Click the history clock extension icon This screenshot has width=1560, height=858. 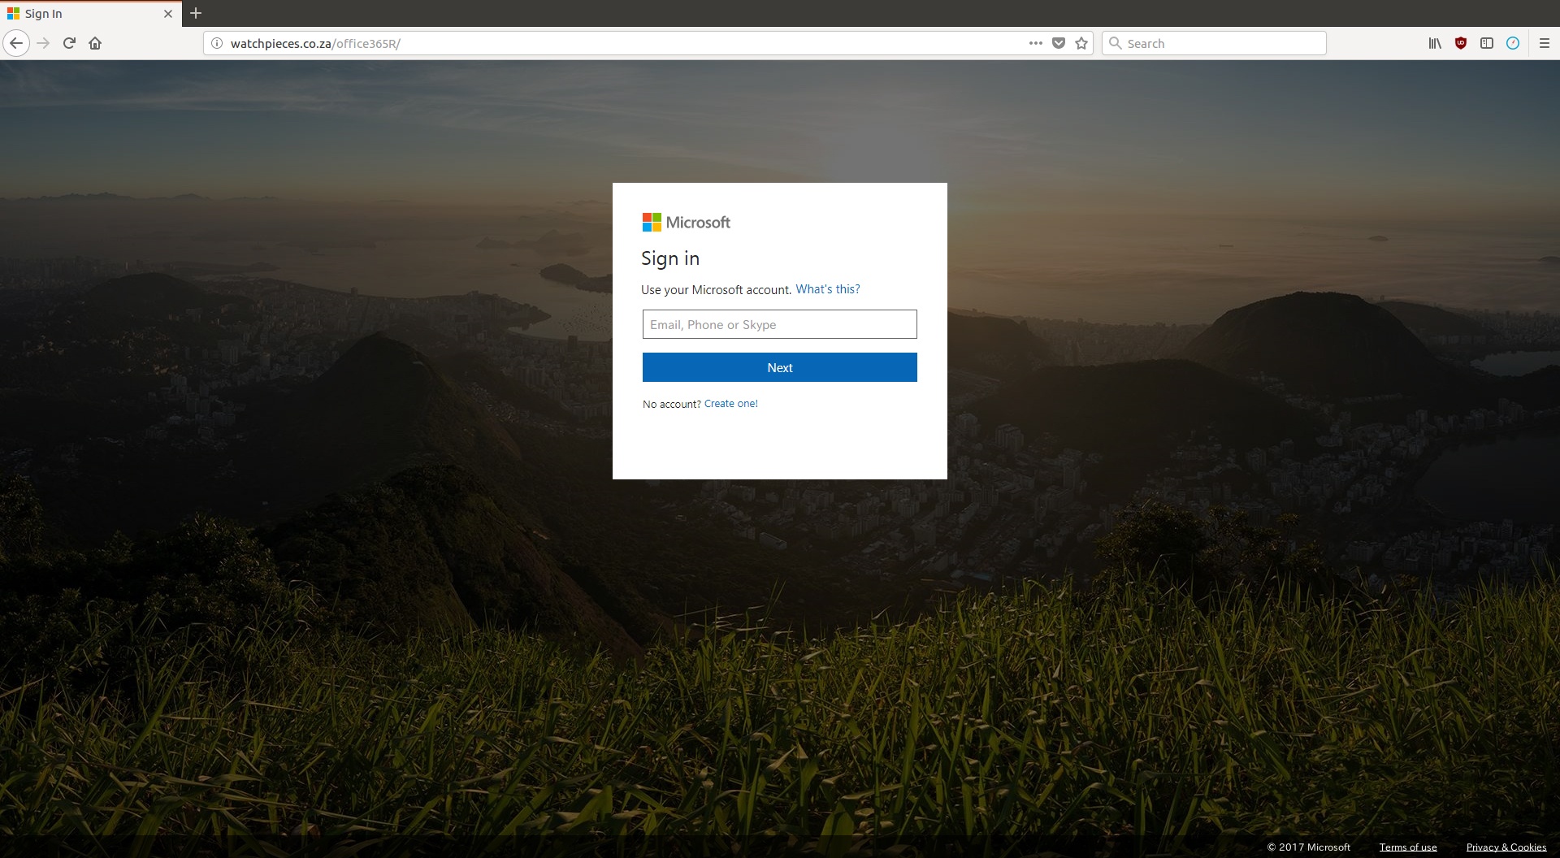[x=1514, y=43]
